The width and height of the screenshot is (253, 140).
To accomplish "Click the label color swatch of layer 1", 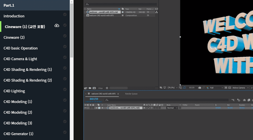I will 99,108.
